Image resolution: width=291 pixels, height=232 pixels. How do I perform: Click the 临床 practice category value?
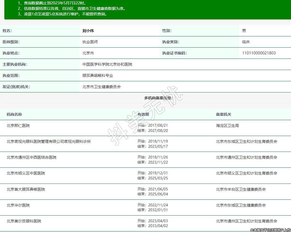pyautogui.click(x=246, y=42)
